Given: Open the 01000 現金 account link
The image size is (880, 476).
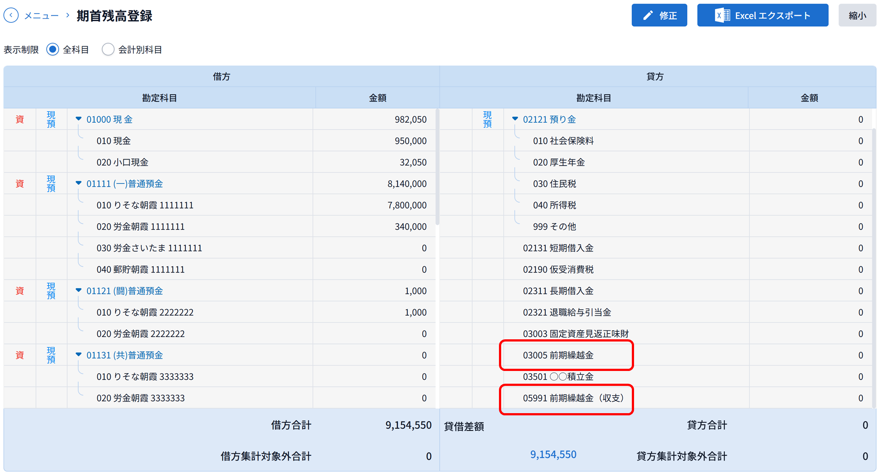Looking at the screenshot, I should click(110, 120).
